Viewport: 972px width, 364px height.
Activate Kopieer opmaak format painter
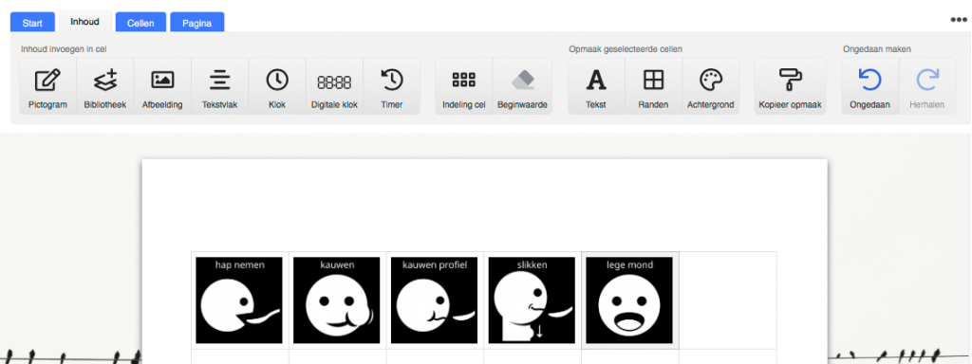[791, 86]
